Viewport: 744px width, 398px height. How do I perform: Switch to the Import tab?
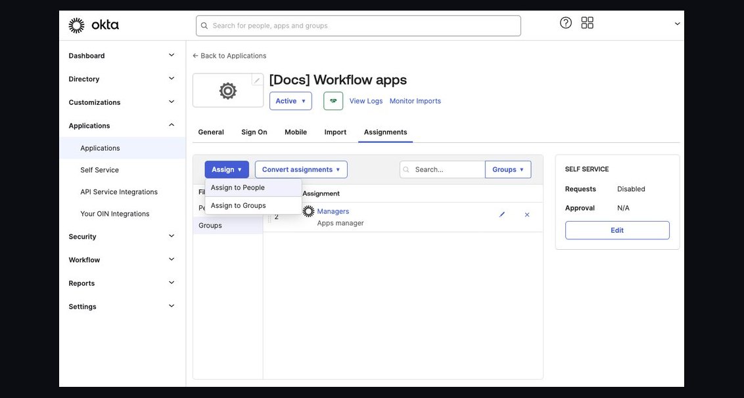(335, 132)
